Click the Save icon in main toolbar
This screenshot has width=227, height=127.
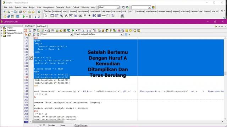(x=15, y=12)
